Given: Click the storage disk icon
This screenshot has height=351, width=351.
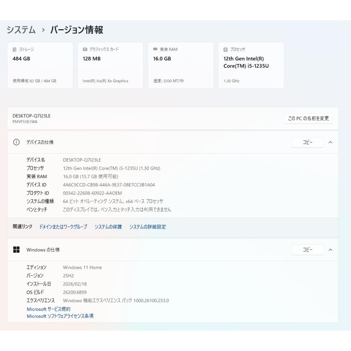Looking at the screenshot, I should click(x=14, y=50).
